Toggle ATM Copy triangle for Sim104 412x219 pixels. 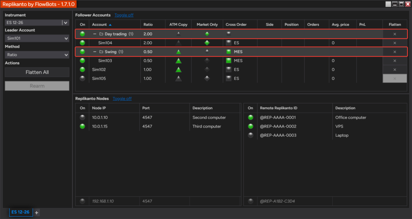pyautogui.click(x=178, y=43)
